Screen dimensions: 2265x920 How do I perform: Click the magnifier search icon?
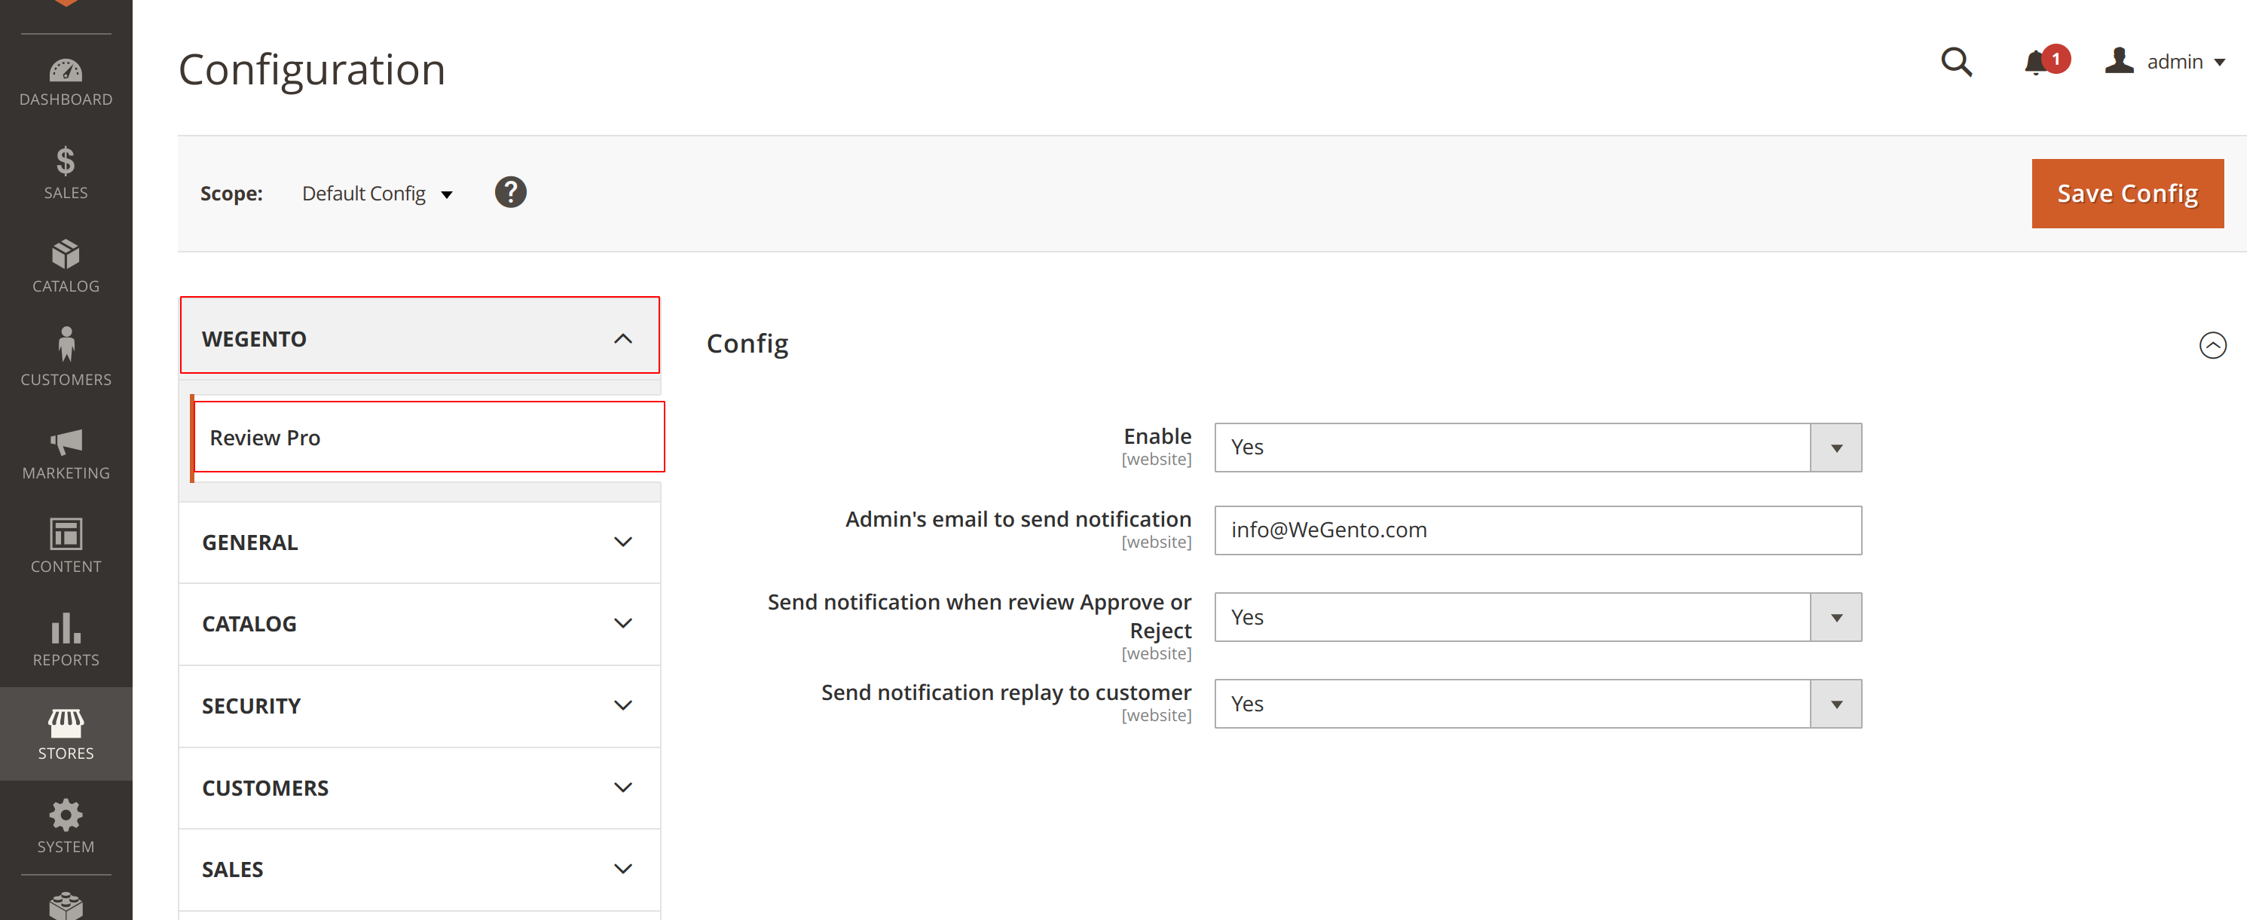coord(1955,62)
